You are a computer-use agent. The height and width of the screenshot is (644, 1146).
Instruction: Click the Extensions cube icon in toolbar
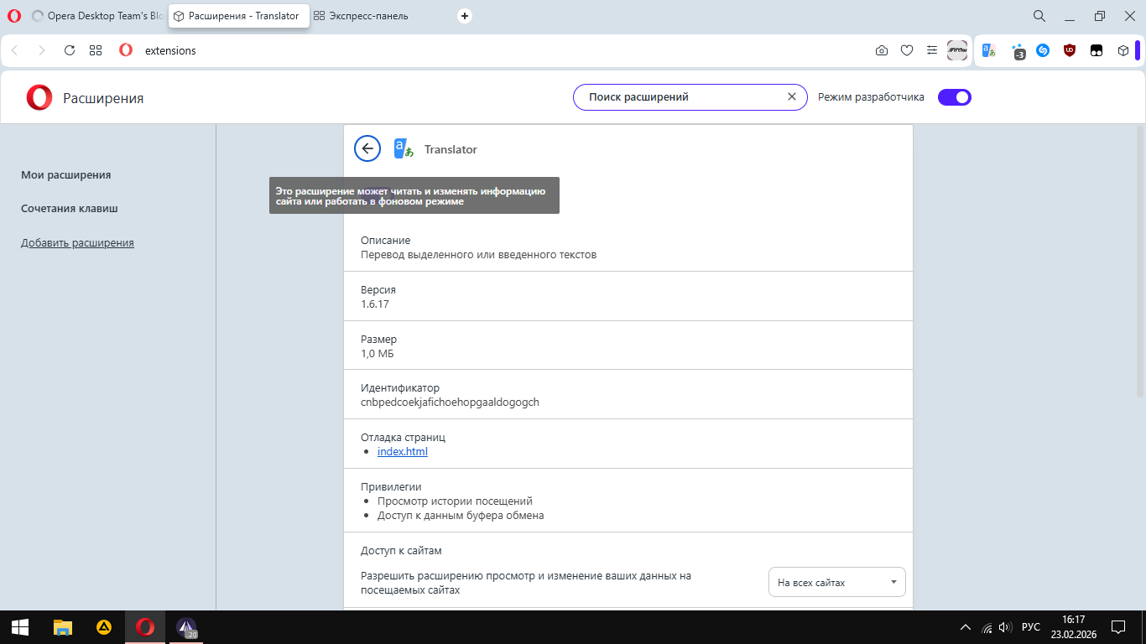(x=1123, y=50)
